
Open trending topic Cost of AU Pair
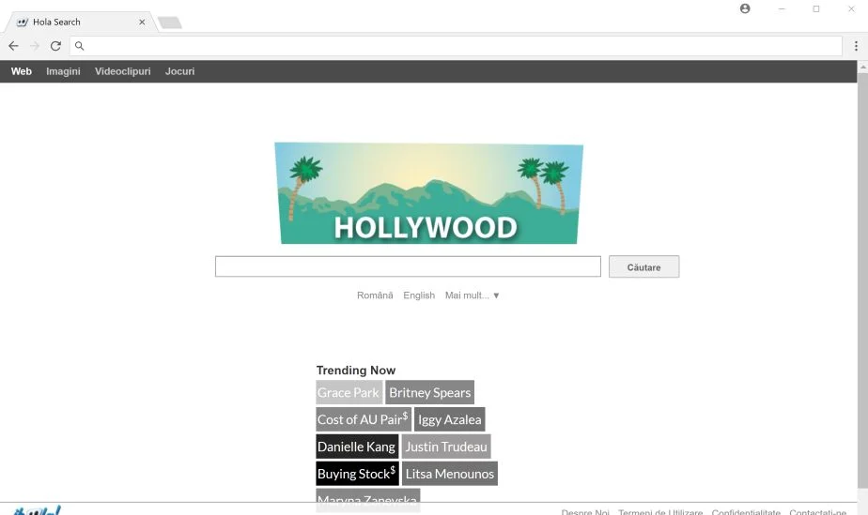(x=364, y=419)
